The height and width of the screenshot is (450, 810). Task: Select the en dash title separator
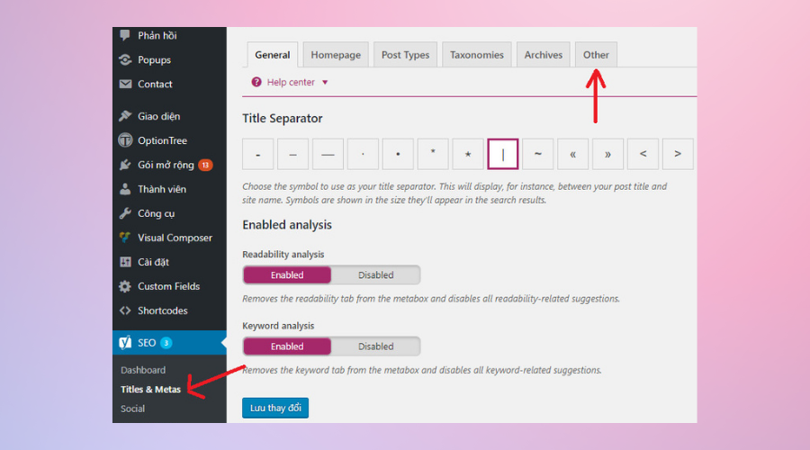click(292, 154)
